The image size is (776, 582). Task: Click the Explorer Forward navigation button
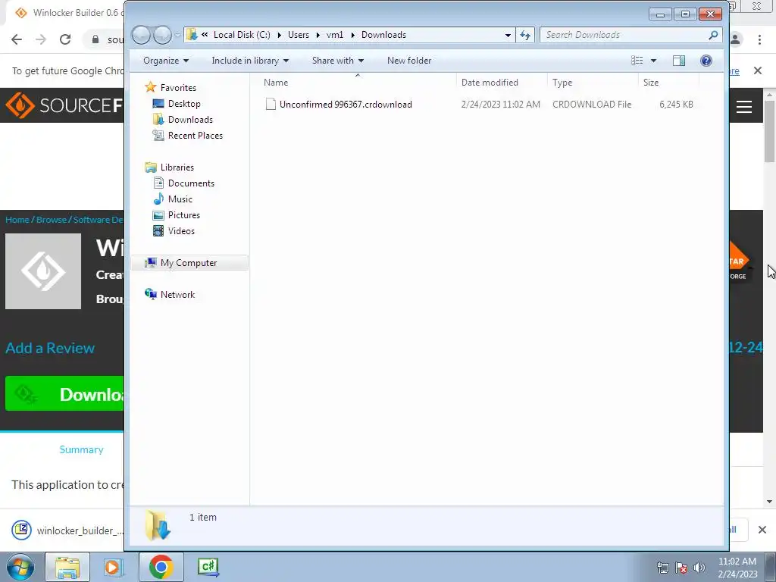pyautogui.click(x=162, y=35)
